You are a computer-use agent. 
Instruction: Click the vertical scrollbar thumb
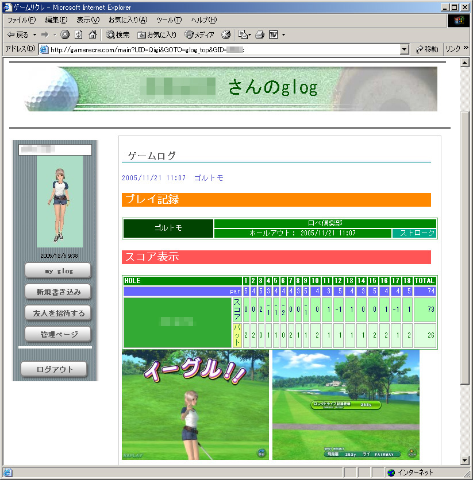465,248
